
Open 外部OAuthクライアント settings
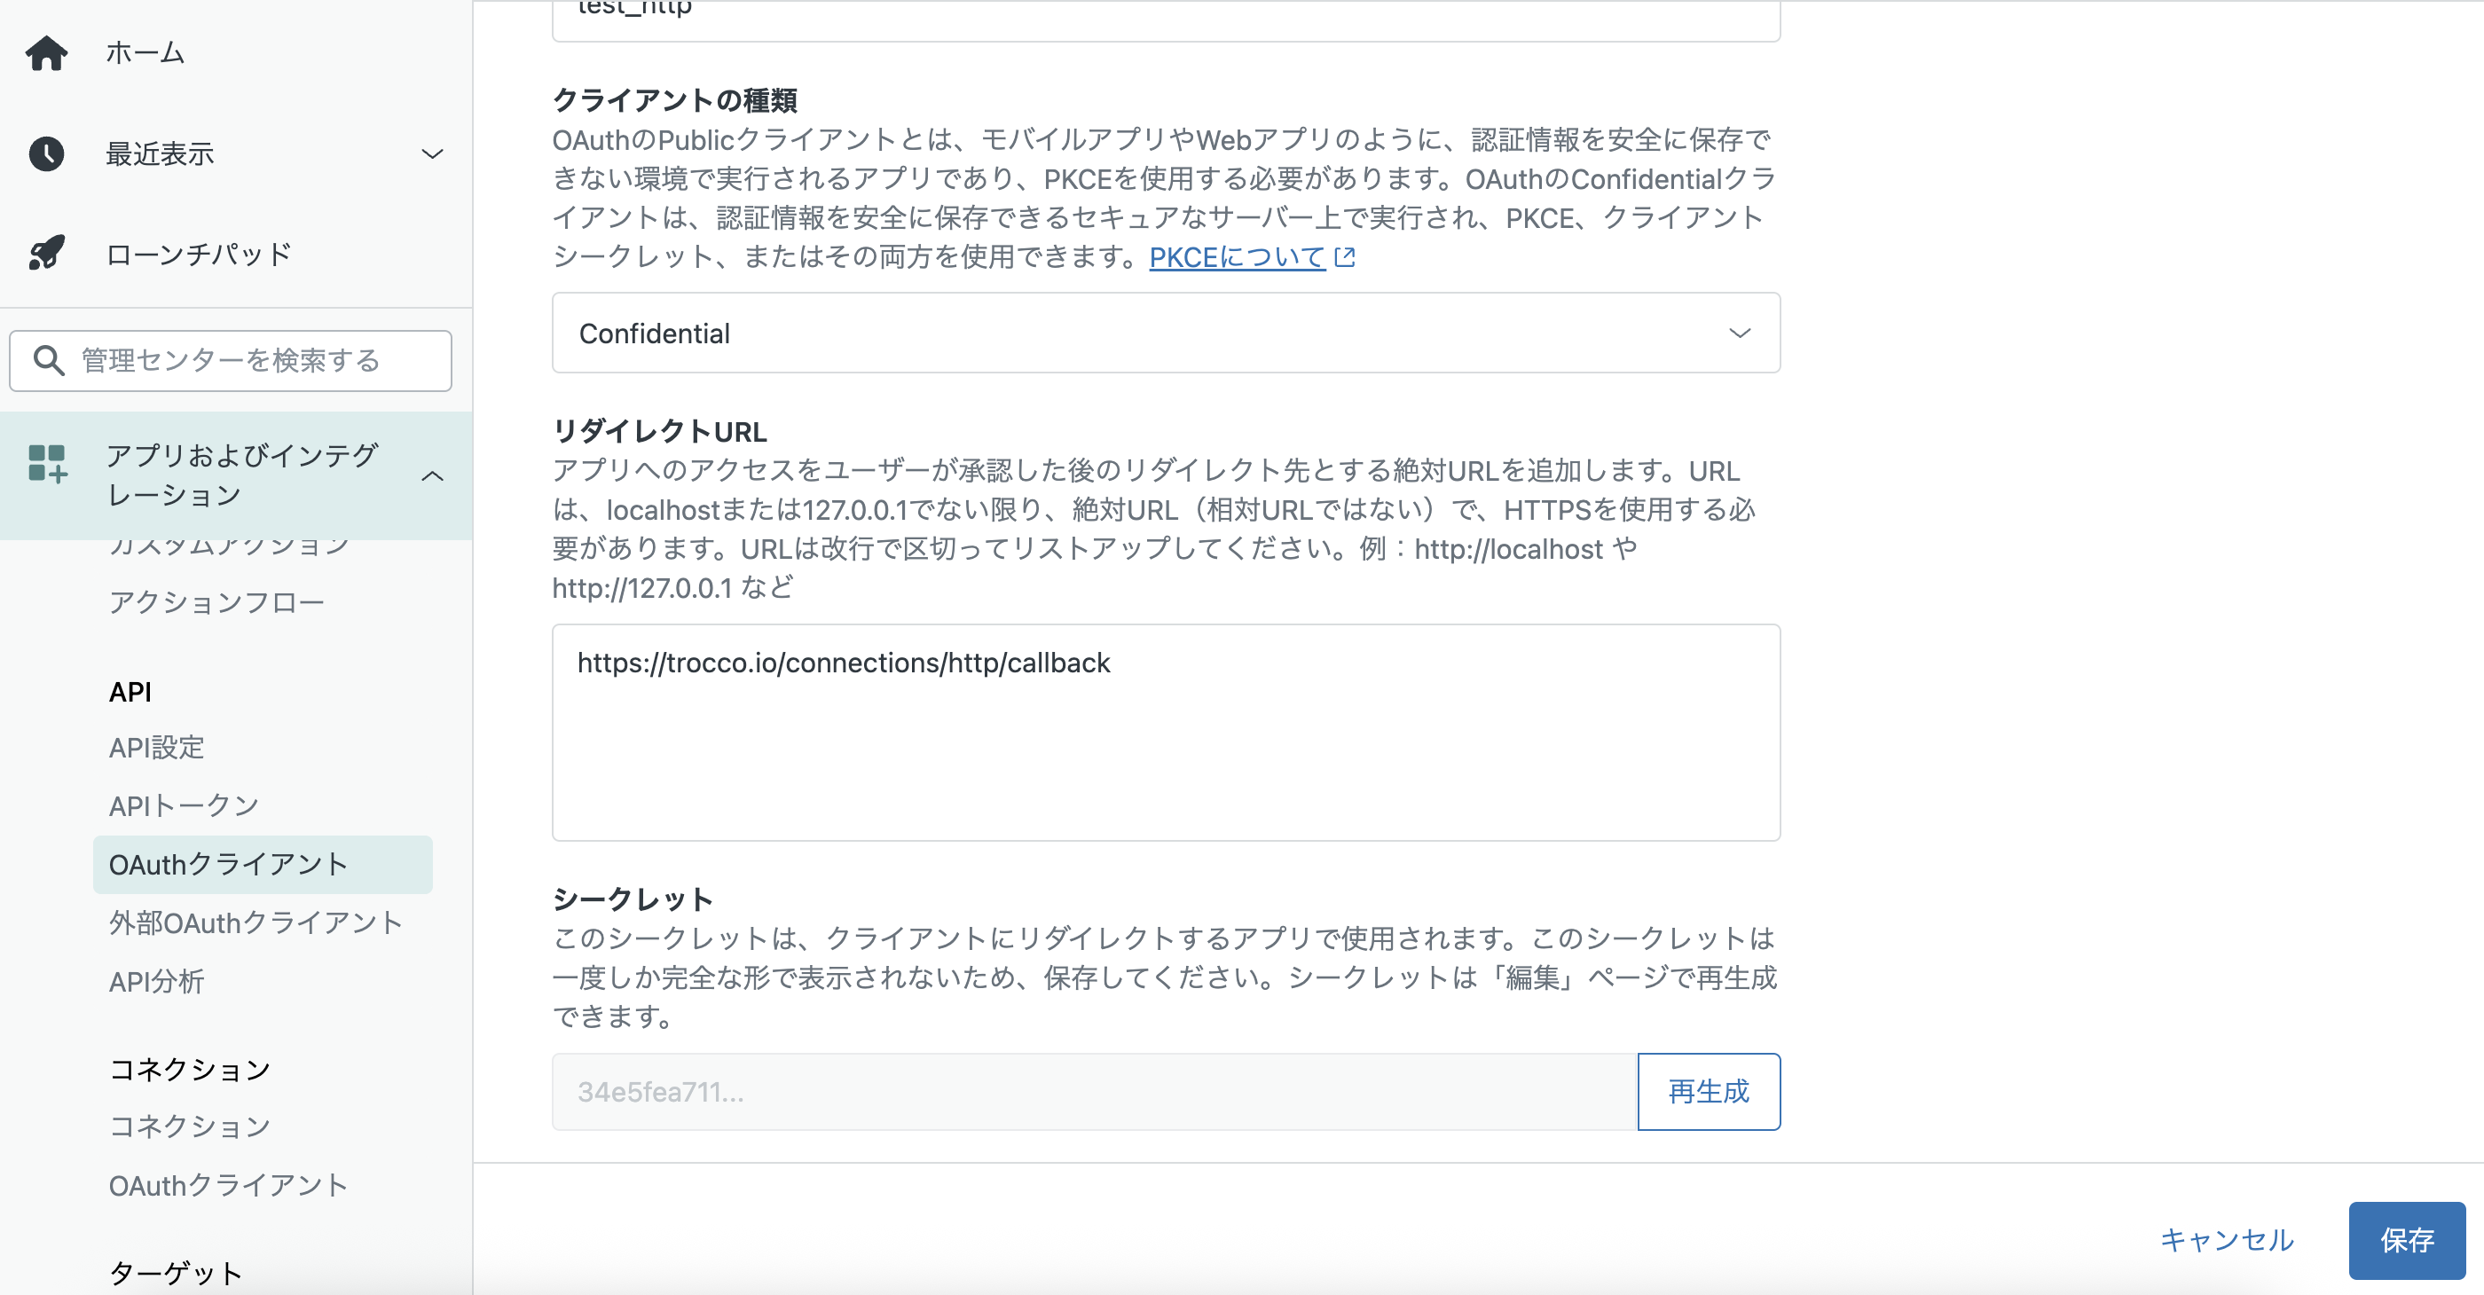(x=256, y=922)
